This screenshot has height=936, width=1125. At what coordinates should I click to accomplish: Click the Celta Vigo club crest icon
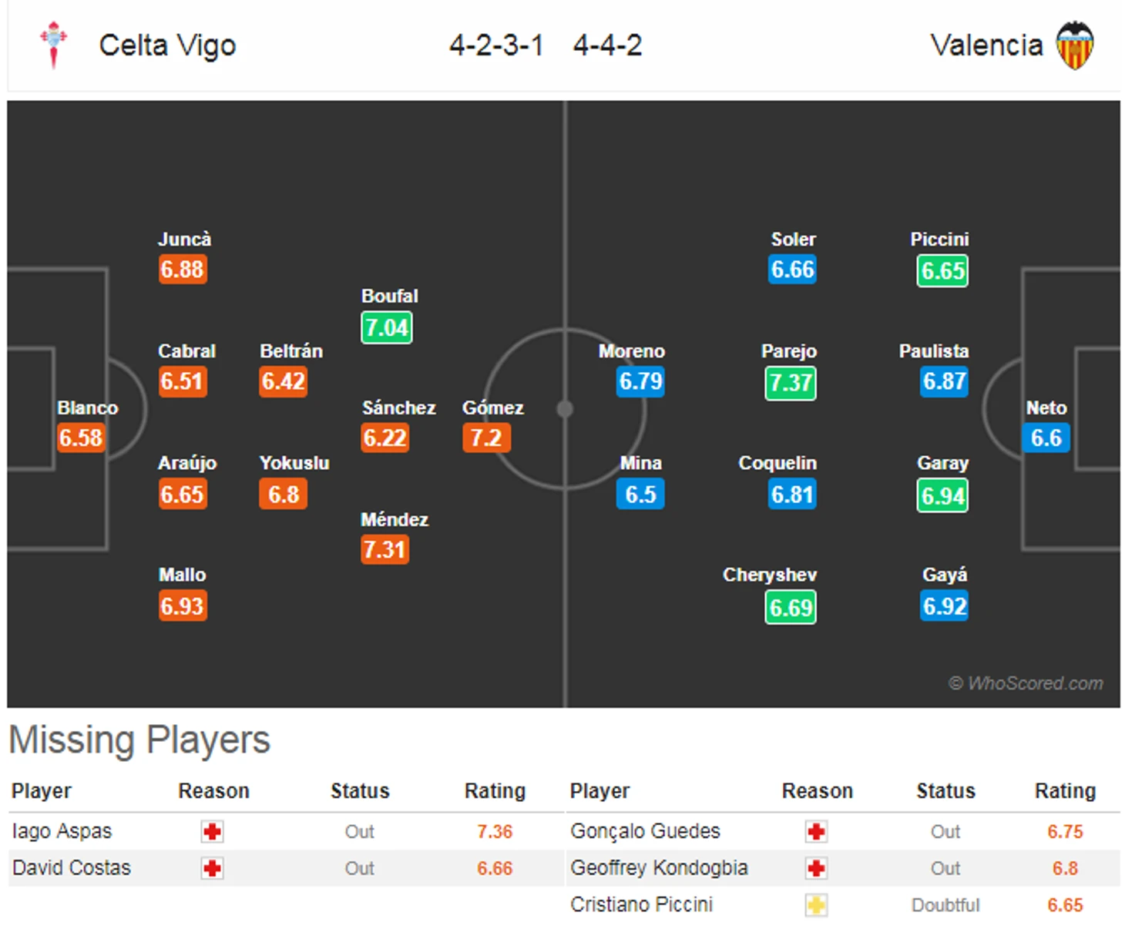point(54,45)
